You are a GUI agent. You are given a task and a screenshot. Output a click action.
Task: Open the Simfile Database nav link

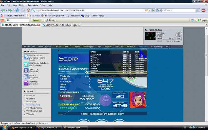(x=45, y=47)
